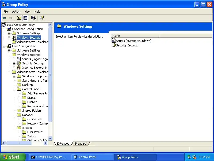
Task: Select User Configuration icon in tree
Action: tap(9, 46)
